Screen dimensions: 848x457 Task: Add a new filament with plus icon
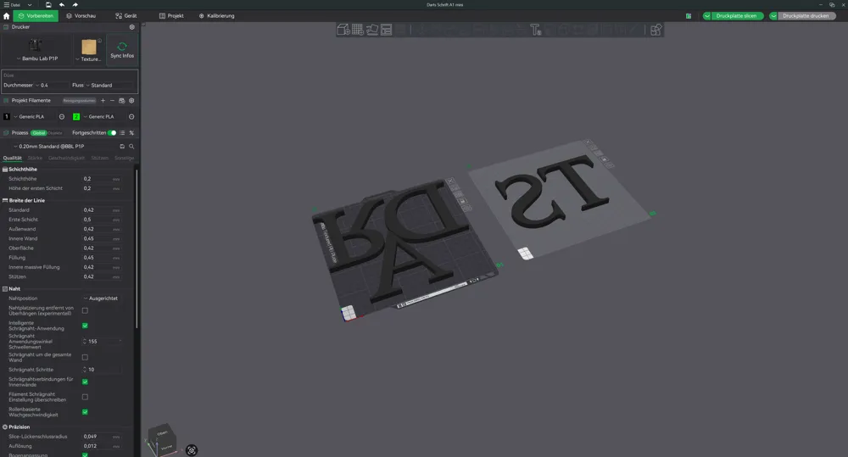tap(103, 101)
